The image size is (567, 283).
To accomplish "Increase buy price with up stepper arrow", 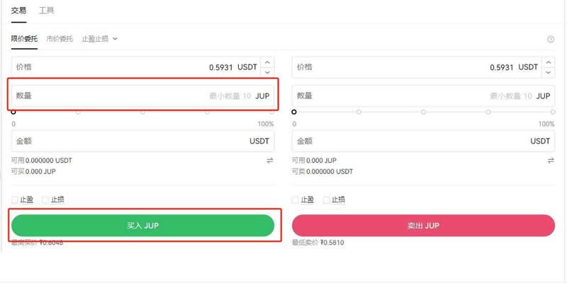I will 268,62.
